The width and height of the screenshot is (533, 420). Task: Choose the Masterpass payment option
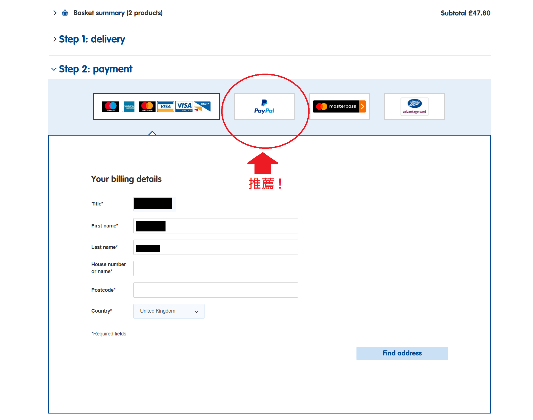coord(339,107)
